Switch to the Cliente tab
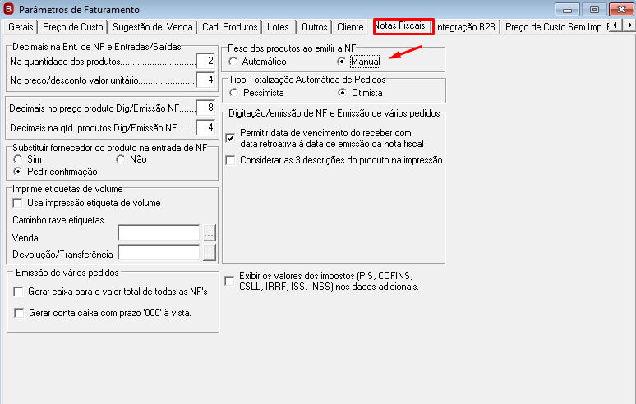The width and height of the screenshot is (636, 404). click(350, 27)
